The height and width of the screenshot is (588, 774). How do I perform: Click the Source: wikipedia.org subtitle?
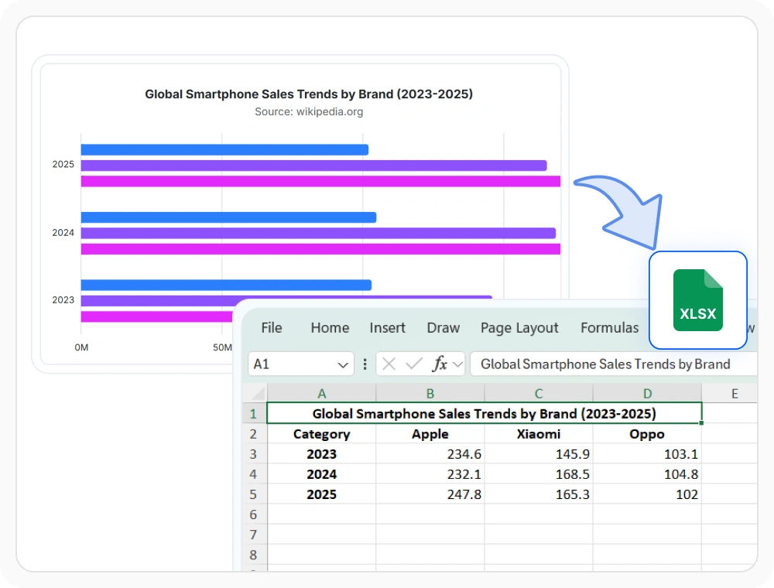309,112
